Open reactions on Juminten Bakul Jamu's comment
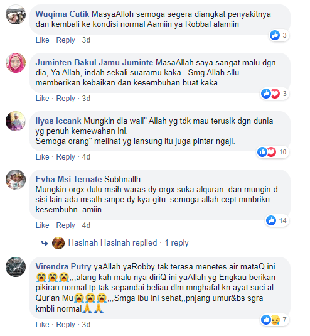 click(275, 94)
